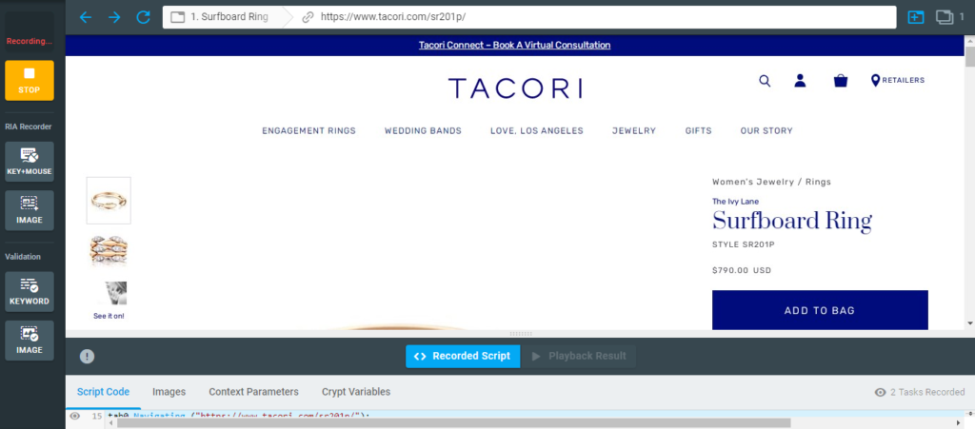Click the Surfboard Ring title
This screenshot has height=429, width=975.
(x=792, y=222)
